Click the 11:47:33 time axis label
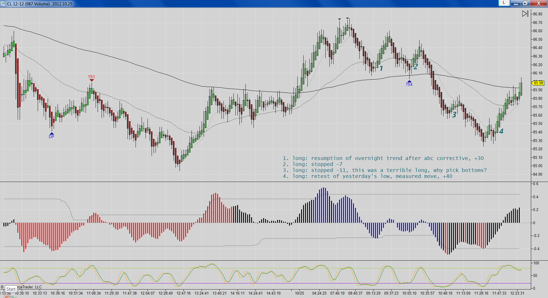This screenshot has width=548, height=298. tap(499, 293)
